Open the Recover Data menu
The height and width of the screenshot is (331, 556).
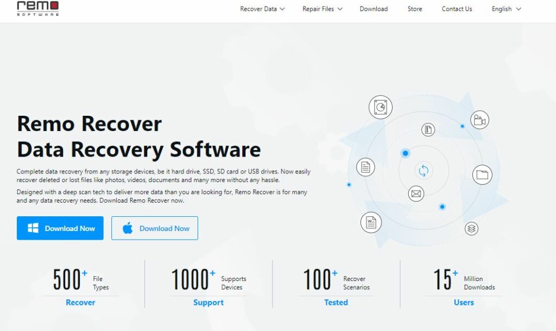coord(262,9)
